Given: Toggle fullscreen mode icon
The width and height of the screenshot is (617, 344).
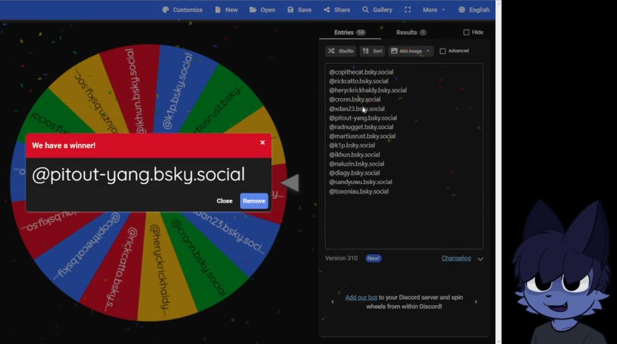Looking at the screenshot, I should [408, 10].
